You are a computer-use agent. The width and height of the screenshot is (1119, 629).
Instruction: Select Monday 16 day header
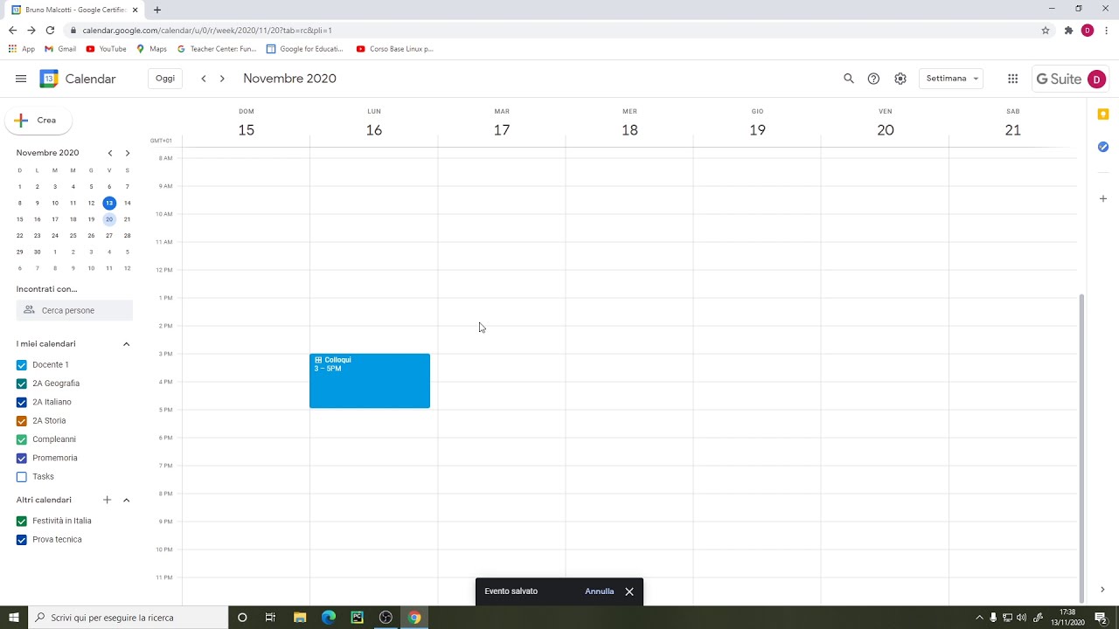pyautogui.click(x=374, y=129)
